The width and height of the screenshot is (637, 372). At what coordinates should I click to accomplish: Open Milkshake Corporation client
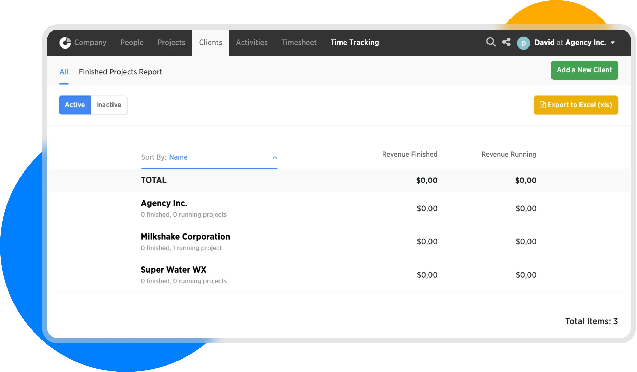pyautogui.click(x=185, y=237)
